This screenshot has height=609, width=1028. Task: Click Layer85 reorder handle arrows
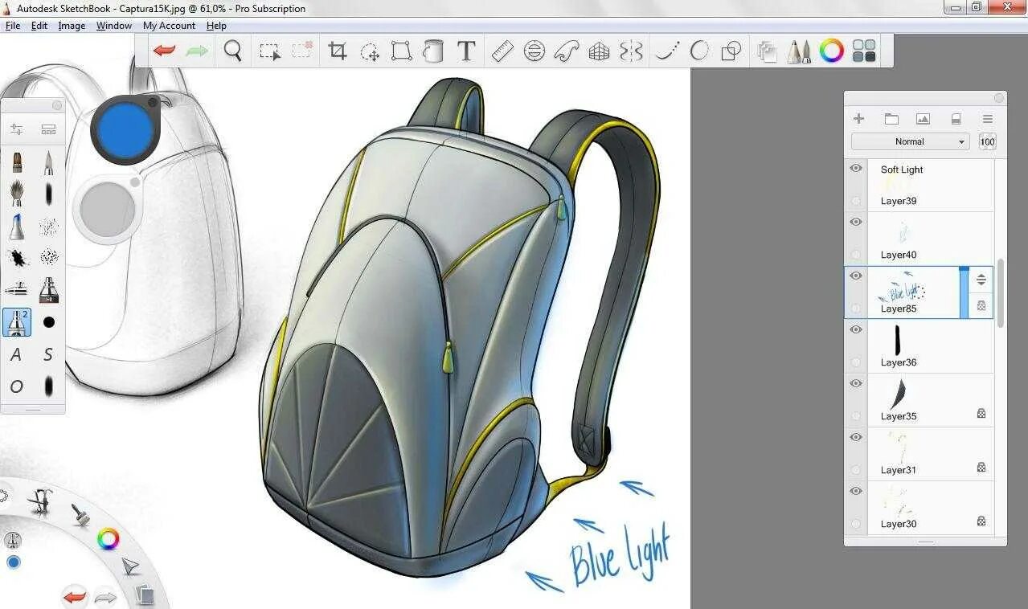981,280
